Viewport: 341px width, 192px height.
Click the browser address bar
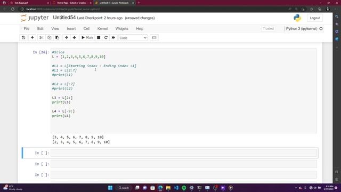[152, 9]
